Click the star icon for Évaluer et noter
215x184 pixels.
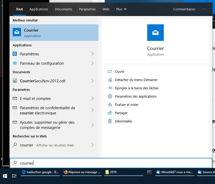coord(110,105)
